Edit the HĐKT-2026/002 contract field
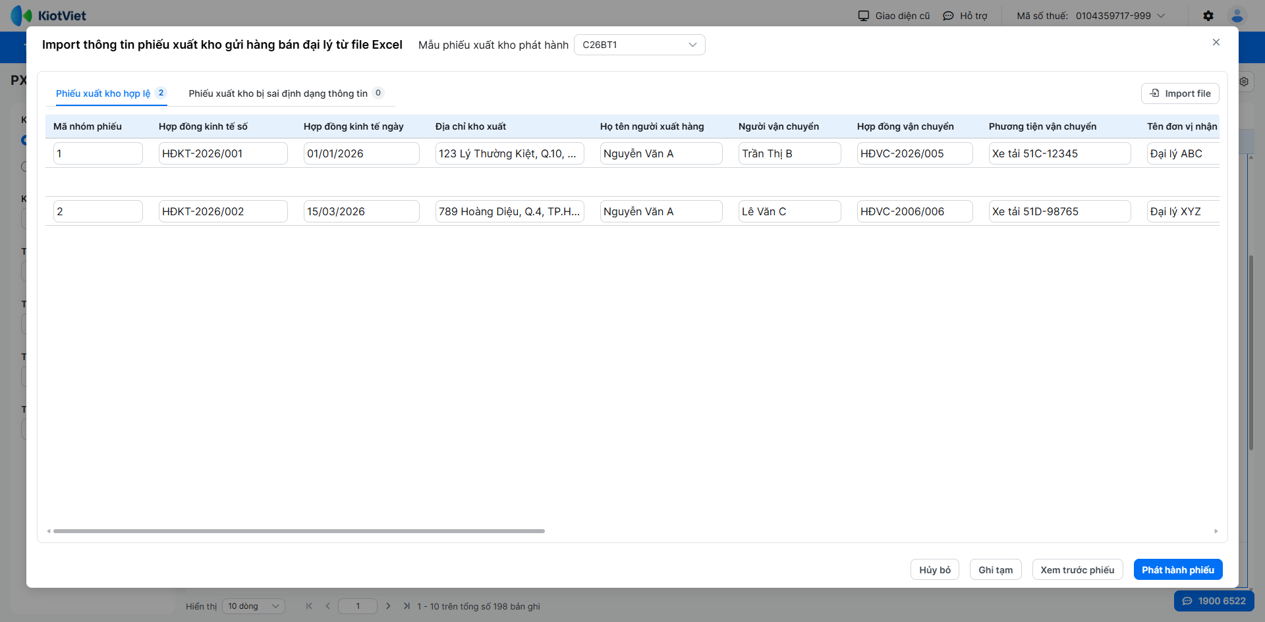The image size is (1265, 622). tap(223, 211)
